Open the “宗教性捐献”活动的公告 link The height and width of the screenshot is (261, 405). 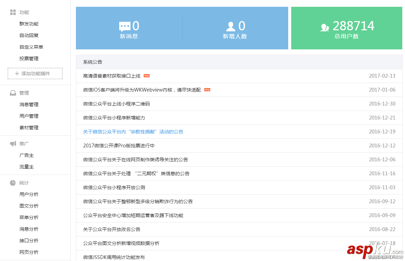[x=133, y=132]
